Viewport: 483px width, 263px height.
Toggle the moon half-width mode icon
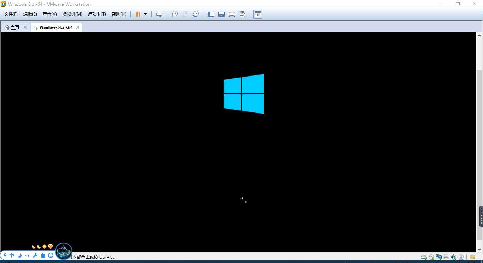20,256
